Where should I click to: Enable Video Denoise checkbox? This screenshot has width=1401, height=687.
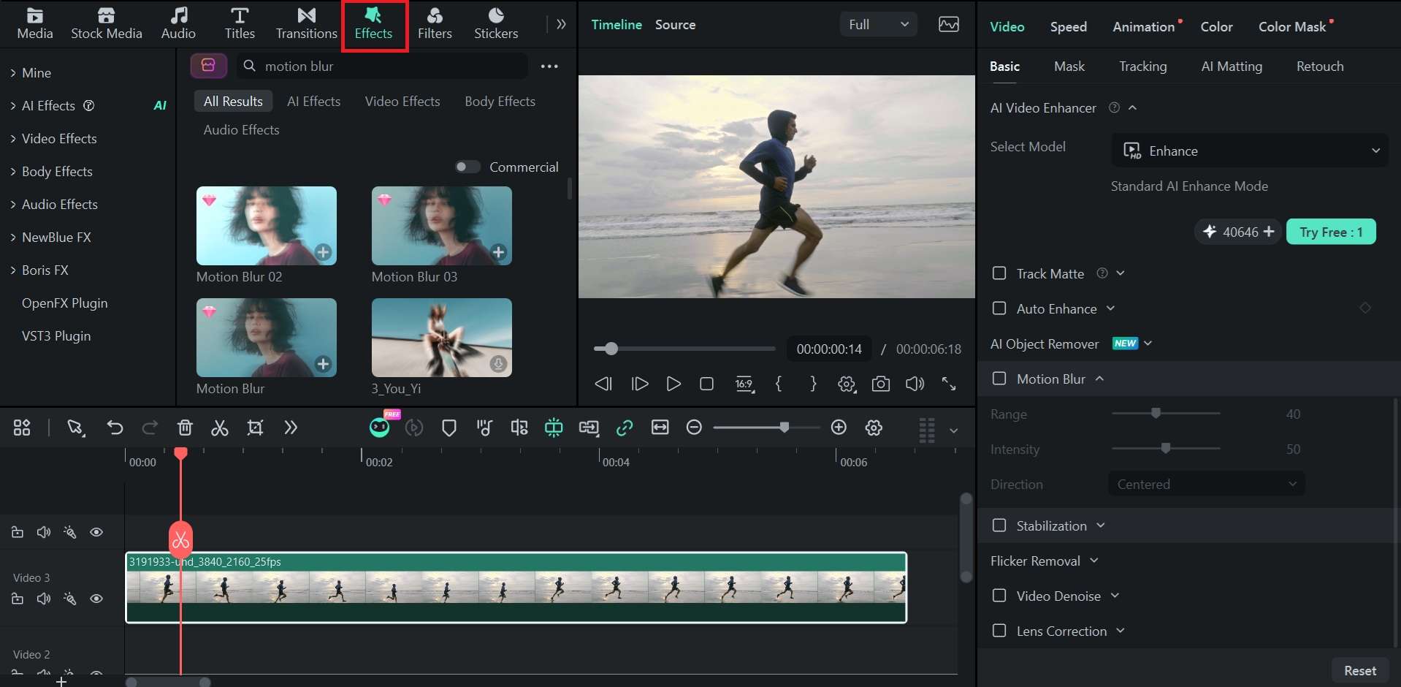[999, 596]
